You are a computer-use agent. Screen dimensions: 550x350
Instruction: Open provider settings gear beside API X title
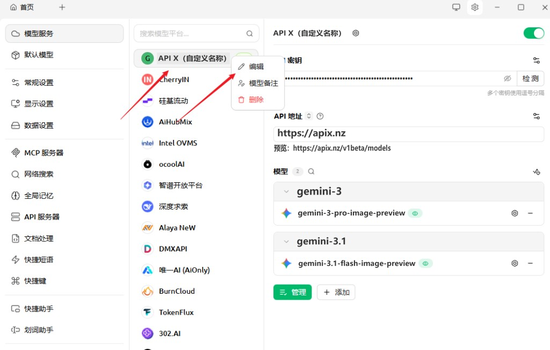[356, 33]
